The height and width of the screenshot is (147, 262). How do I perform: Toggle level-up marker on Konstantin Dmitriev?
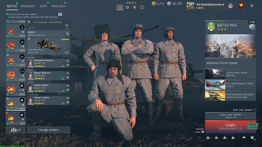click(63, 66)
